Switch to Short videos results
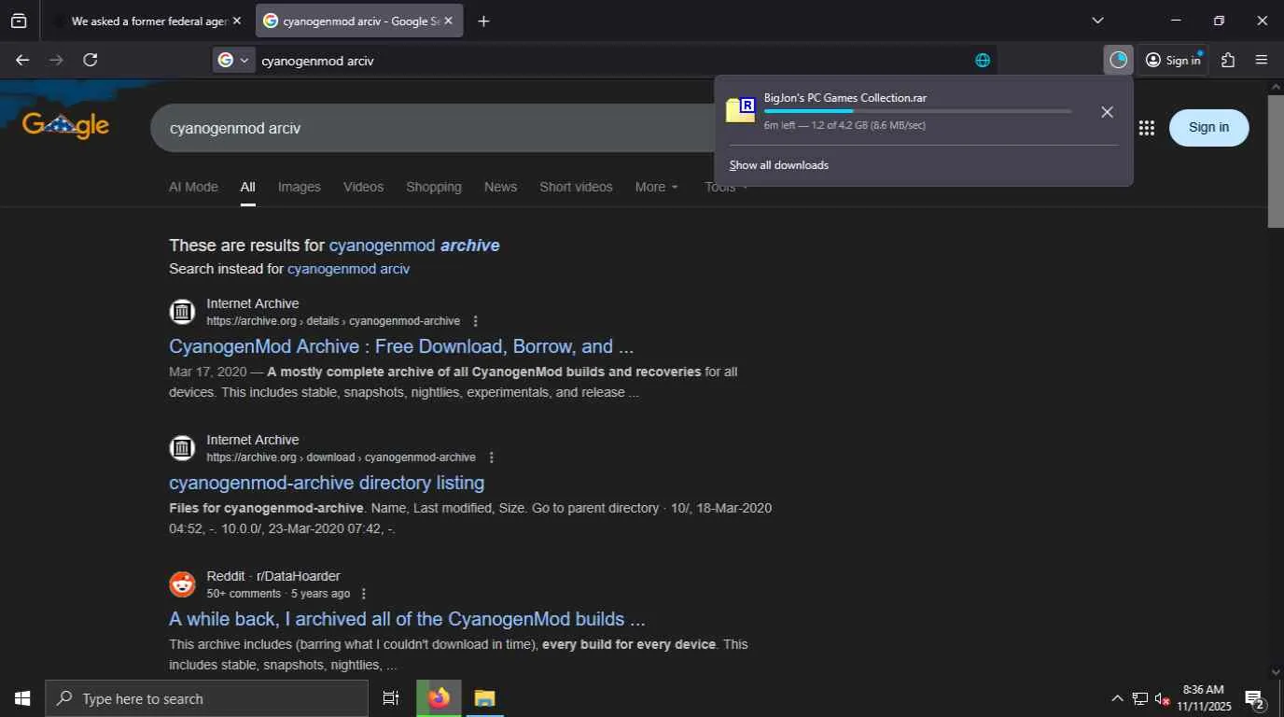 (x=576, y=187)
